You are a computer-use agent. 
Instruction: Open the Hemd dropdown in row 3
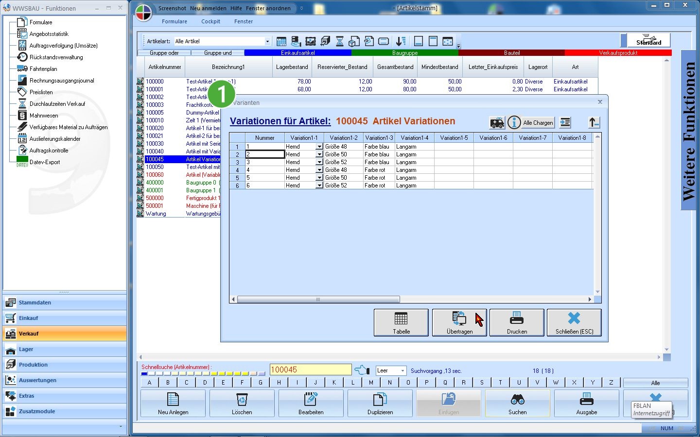click(x=319, y=162)
